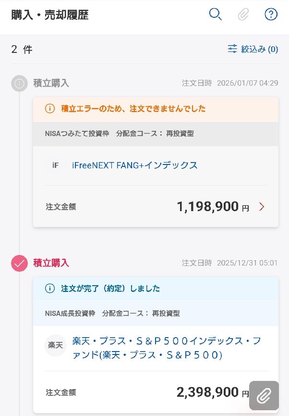Click the pink 積立購入 heading
The height and width of the screenshot is (416, 289).
(51, 263)
